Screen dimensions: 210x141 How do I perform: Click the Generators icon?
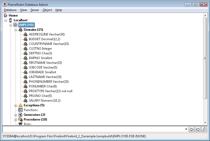click(21, 115)
